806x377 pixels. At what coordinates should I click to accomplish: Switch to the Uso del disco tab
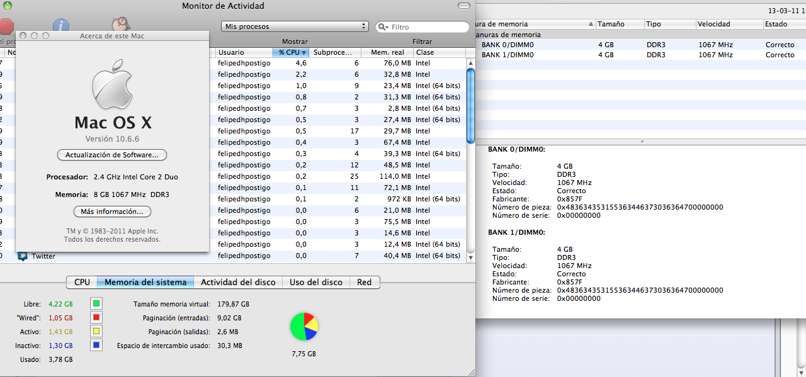[x=316, y=282]
